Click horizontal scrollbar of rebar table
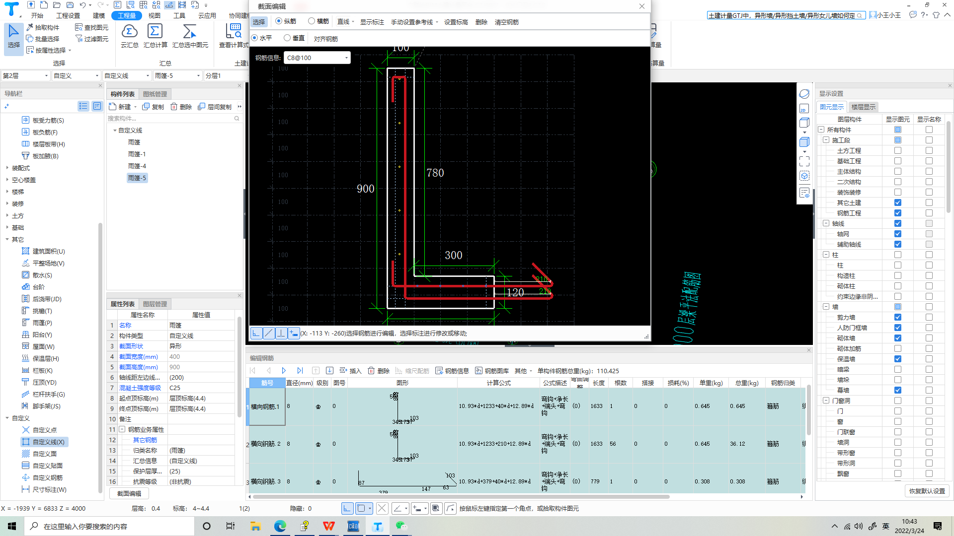Screen dimensions: 954x536 click(461, 497)
